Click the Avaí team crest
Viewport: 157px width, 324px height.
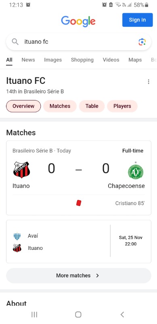(x=17, y=236)
